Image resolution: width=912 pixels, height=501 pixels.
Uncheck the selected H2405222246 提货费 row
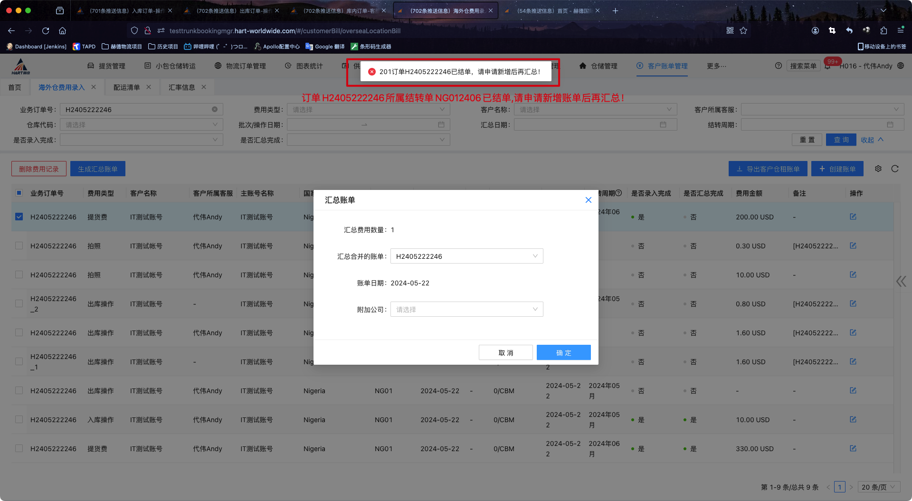(x=19, y=217)
